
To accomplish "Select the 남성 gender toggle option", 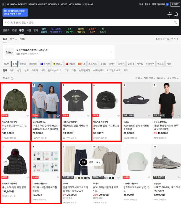I will point(91,162).
